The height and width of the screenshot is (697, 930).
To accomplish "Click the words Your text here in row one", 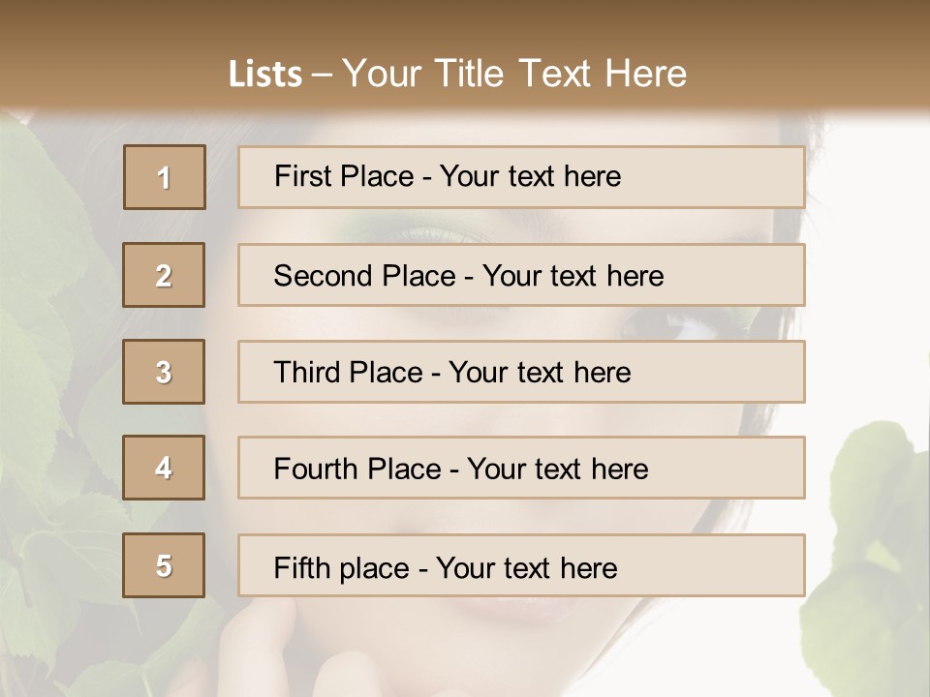I will pos(530,177).
